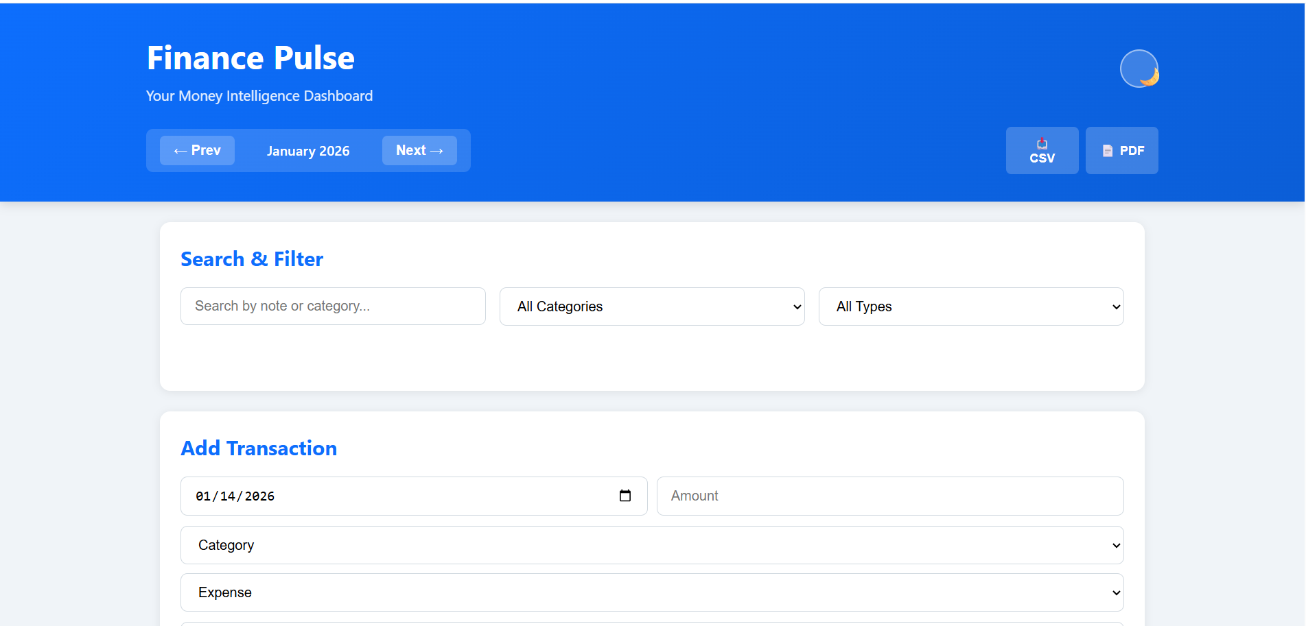Export report as PDF

tap(1122, 151)
